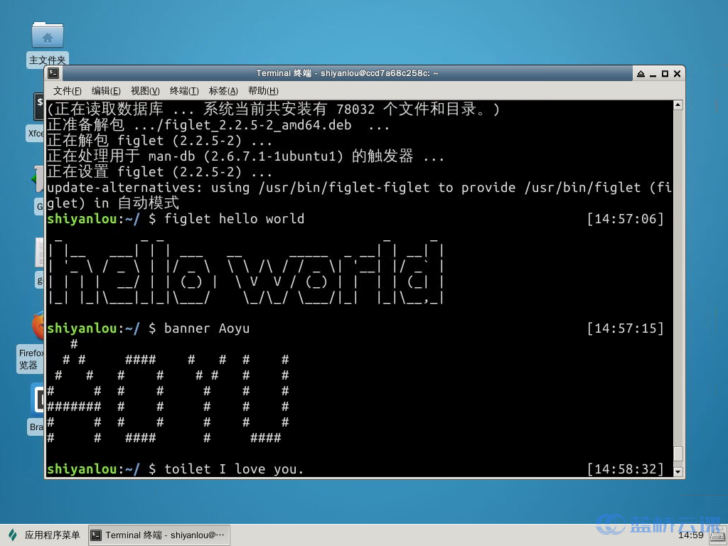This screenshot has height=546, width=728.
Task: Open the 标签(A) tabs menu
Action: tap(223, 91)
